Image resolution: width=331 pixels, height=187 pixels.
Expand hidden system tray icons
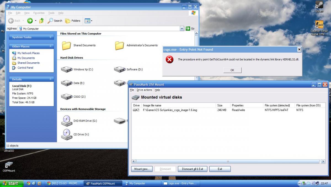coord(300,183)
